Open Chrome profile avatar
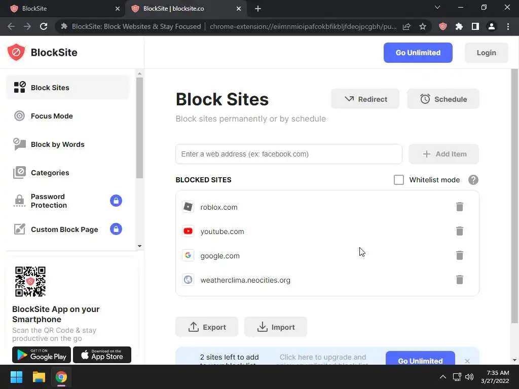This screenshot has width=519, height=389. [492, 26]
